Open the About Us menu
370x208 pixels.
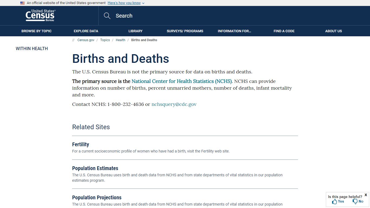333,31
